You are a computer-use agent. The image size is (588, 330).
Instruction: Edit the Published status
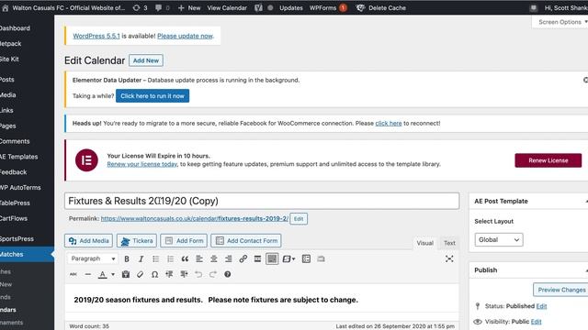[x=541, y=306]
